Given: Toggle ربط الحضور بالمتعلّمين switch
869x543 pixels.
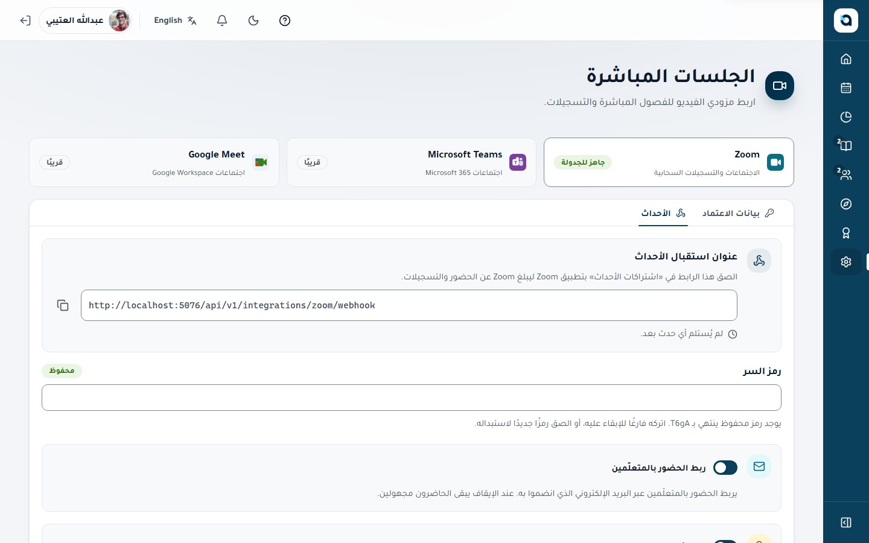Looking at the screenshot, I should 725,468.
